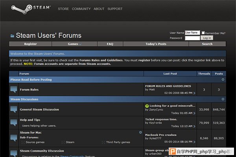Go to last post arrow beside 05-05-2014 08:16 PM
Viewport: 236px width, 157px height.
[x=194, y=142]
